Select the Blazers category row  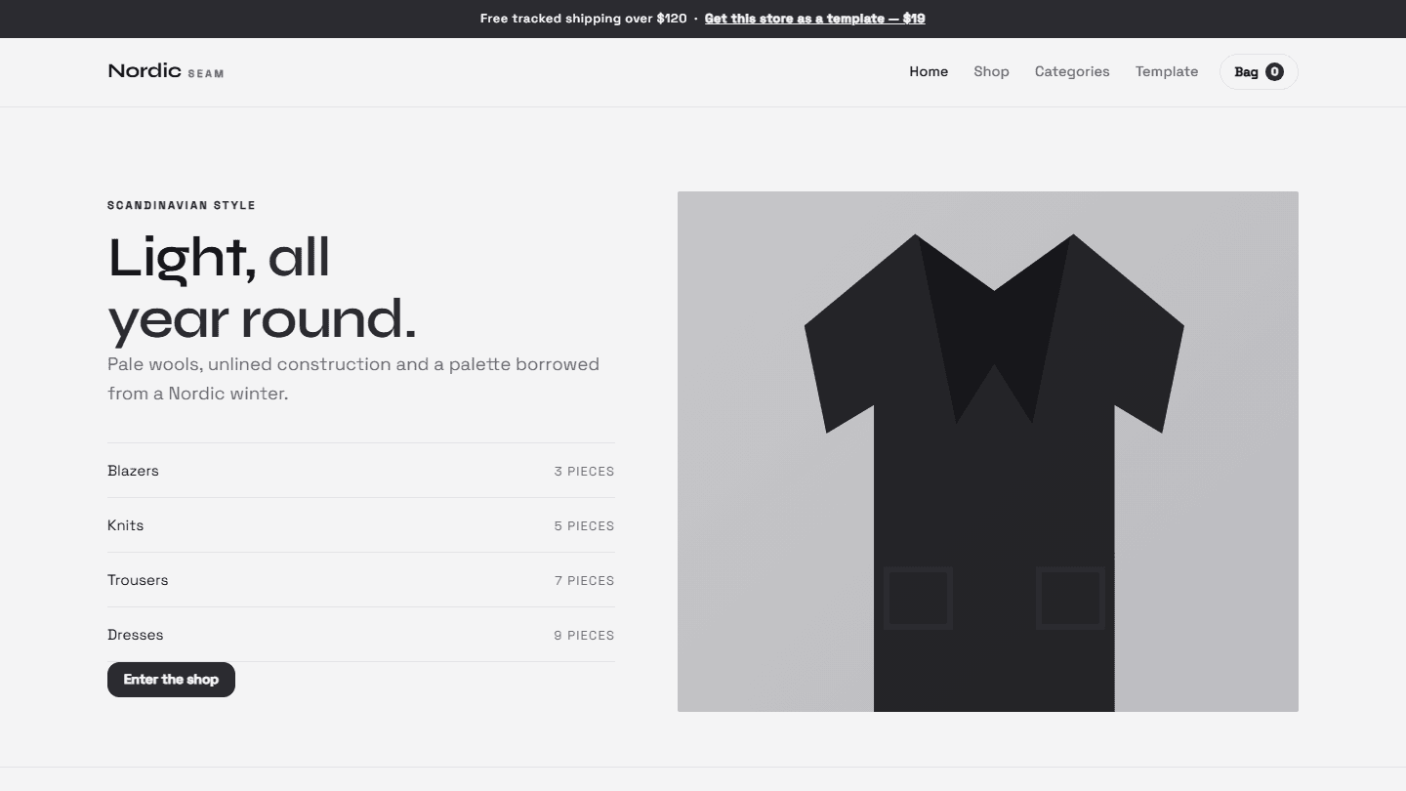361,471
